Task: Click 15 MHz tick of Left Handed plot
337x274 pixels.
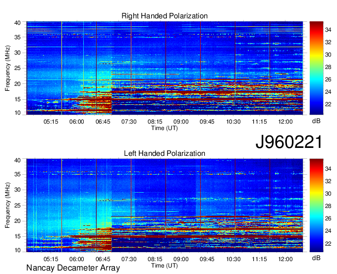Action: [x=17, y=237]
